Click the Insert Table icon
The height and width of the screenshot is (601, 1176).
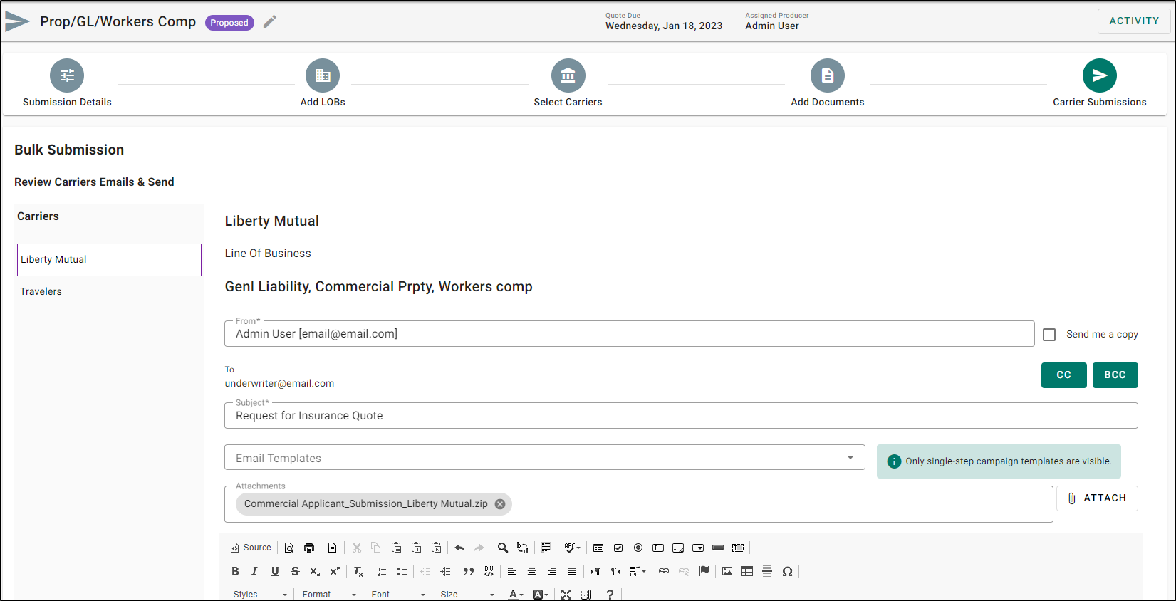[x=747, y=571]
